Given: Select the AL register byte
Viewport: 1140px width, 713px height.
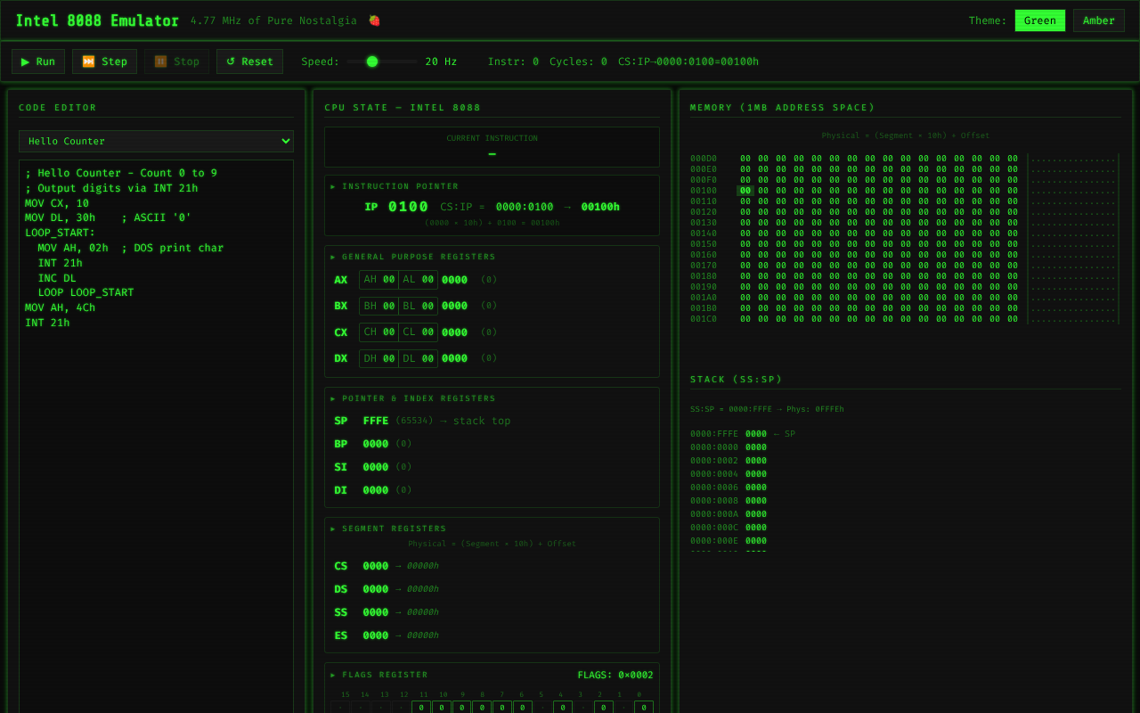Looking at the screenshot, I should (418, 280).
